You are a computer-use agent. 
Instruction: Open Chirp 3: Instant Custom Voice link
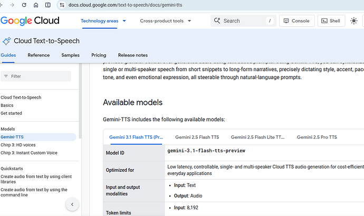click(x=29, y=153)
